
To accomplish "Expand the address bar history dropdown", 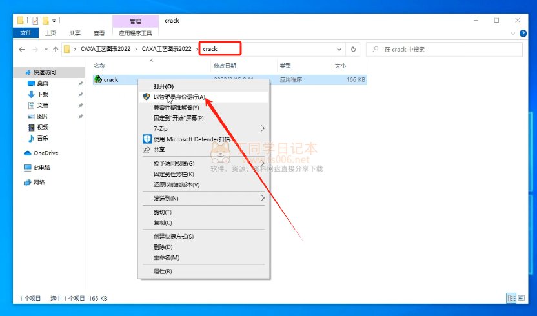I will [x=339, y=49].
